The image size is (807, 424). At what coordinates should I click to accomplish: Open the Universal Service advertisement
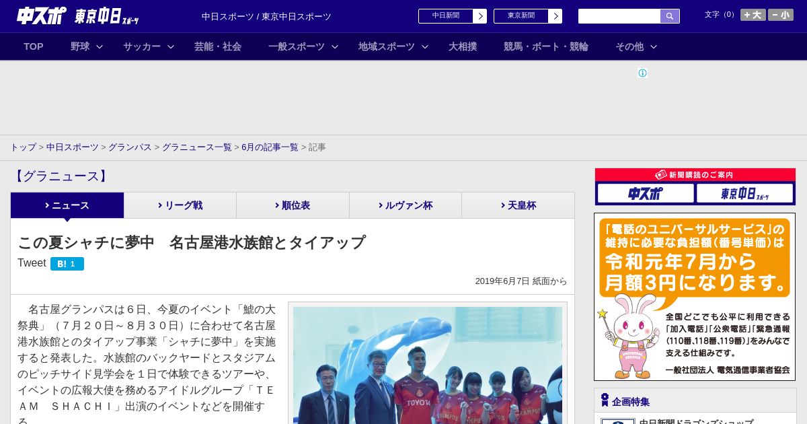click(695, 297)
